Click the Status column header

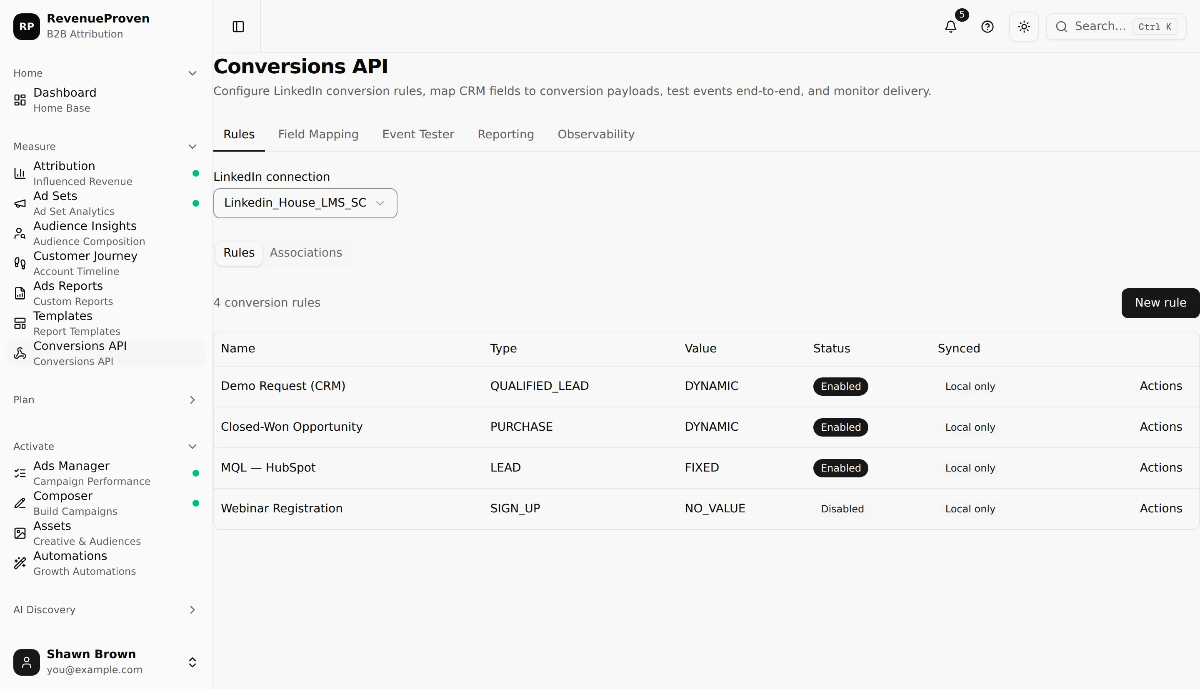831,349
